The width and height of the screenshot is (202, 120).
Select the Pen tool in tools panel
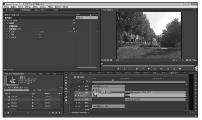coord(66,97)
